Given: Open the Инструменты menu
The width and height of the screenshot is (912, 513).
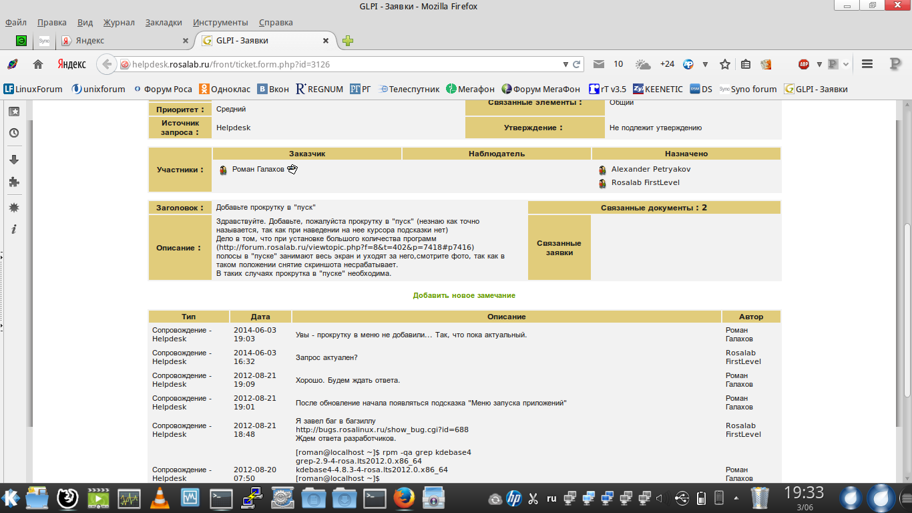Looking at the screenshot, I should pos(220,22).
